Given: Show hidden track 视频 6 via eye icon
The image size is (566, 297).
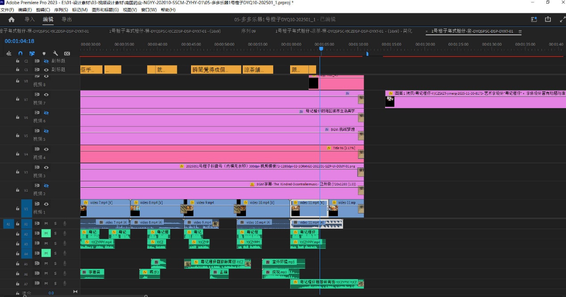Looking at the screenshot, I should (x=46, y=113).
